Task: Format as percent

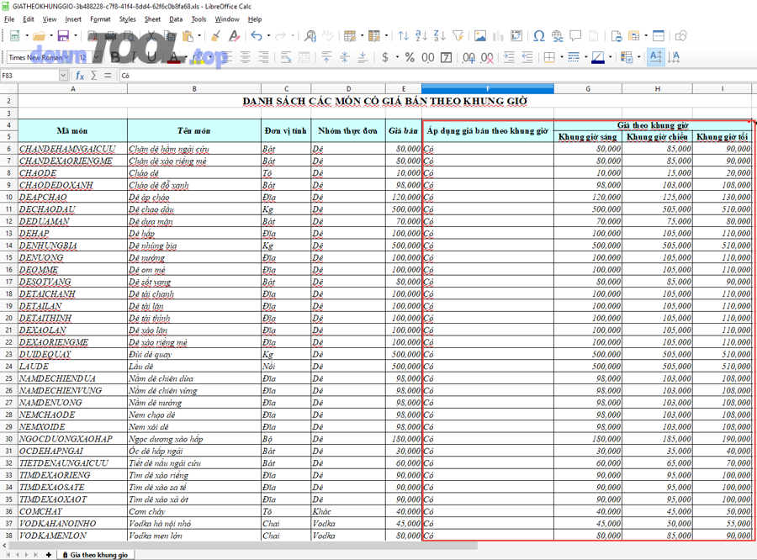Action: click(x=410, y=57)
